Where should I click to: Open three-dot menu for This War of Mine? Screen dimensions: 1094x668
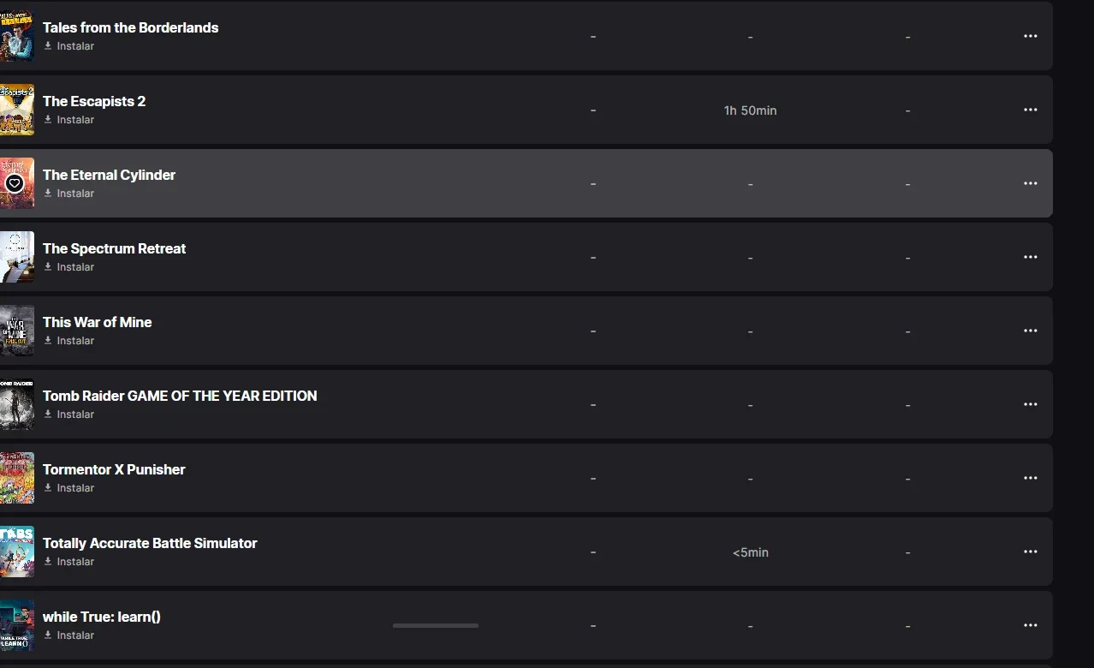tap(1031, 331)
